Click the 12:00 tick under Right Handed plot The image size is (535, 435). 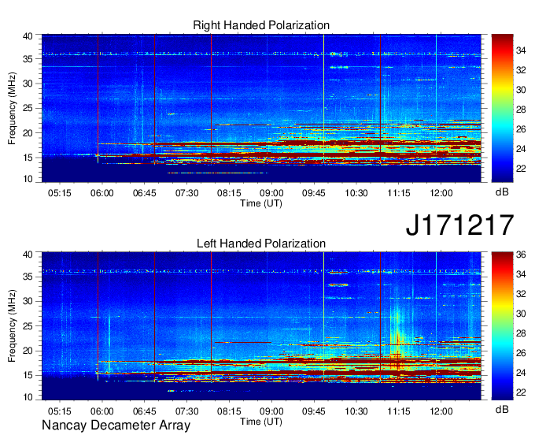point(441,193)
